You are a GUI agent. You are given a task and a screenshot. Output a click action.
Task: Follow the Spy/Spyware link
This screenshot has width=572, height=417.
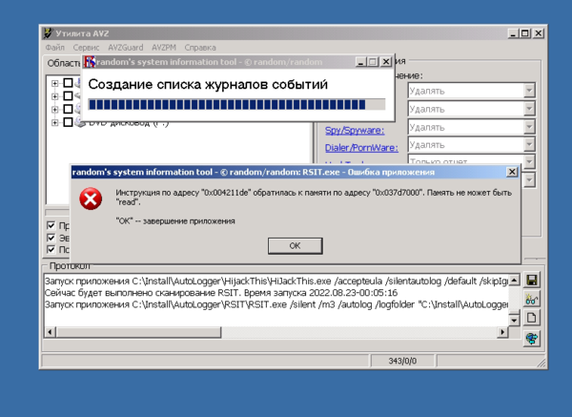click(355, 131)
